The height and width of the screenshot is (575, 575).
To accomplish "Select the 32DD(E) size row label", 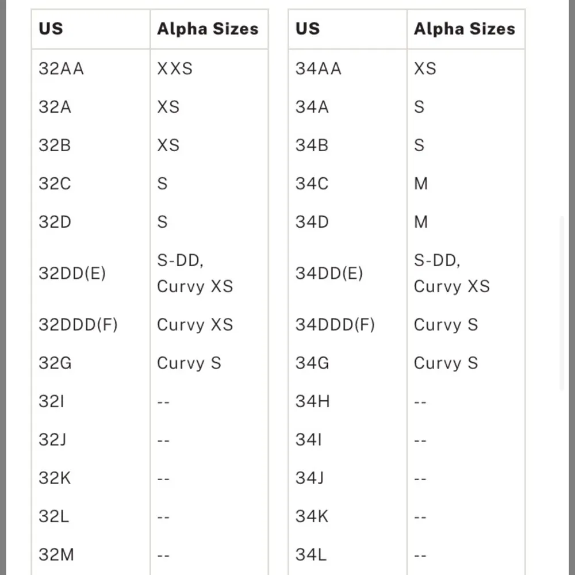I will 72,274.
